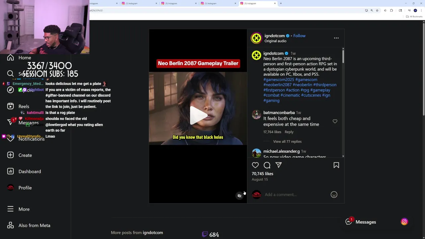Viewport: 425px width, 239px height.
Task: Open the Chrome three-dot menu
Action: coord(421,10)
